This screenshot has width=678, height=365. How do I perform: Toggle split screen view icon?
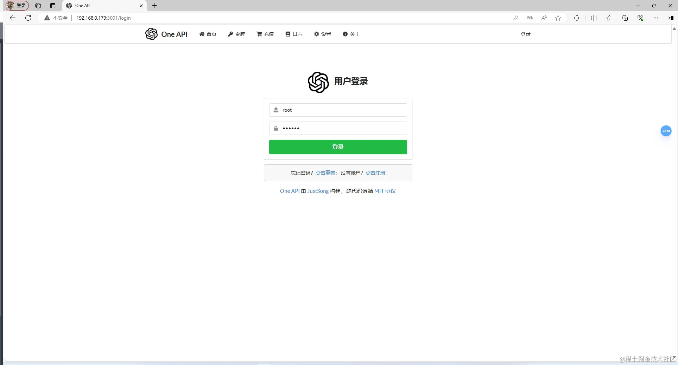click(x=594, y=18)
